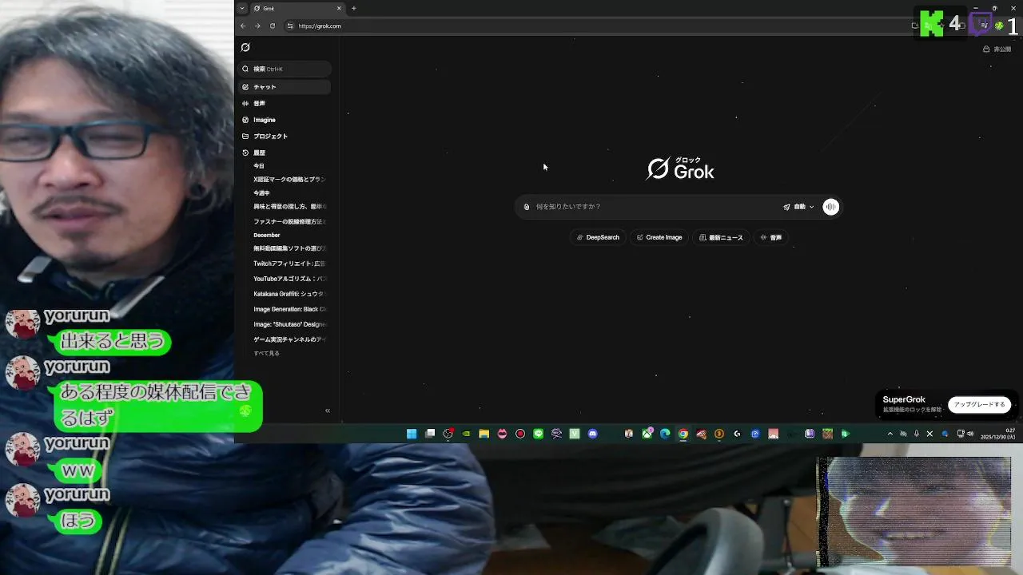Open chat Twitchアフィリエイト
1023x575 pixels.
click(x=289, y=264)
